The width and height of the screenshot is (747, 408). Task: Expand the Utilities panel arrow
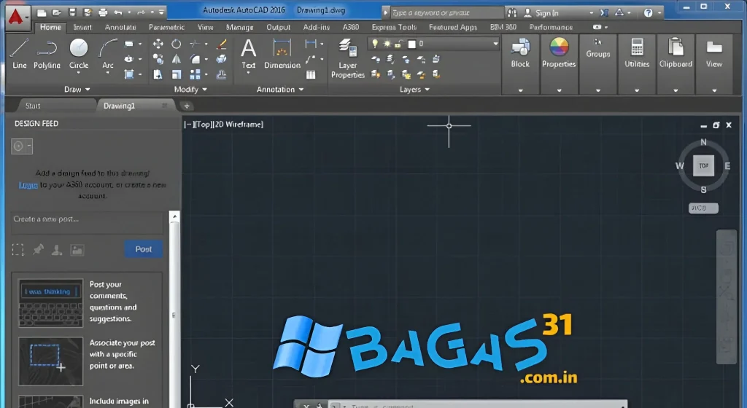tap(637, 90)
